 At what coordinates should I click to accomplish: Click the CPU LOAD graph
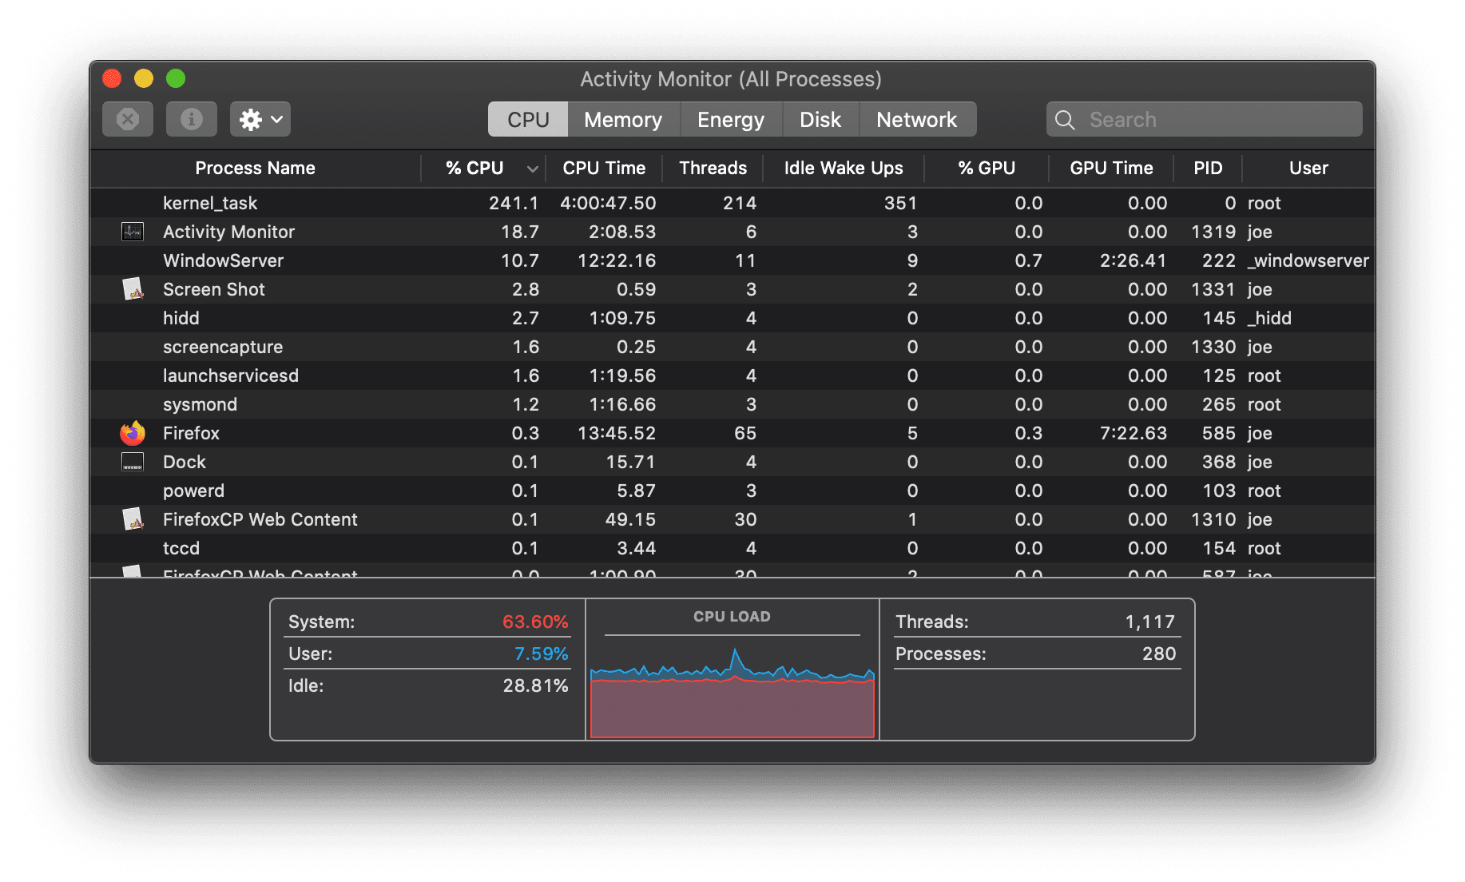pyautogui.click(x=732, y=691)
